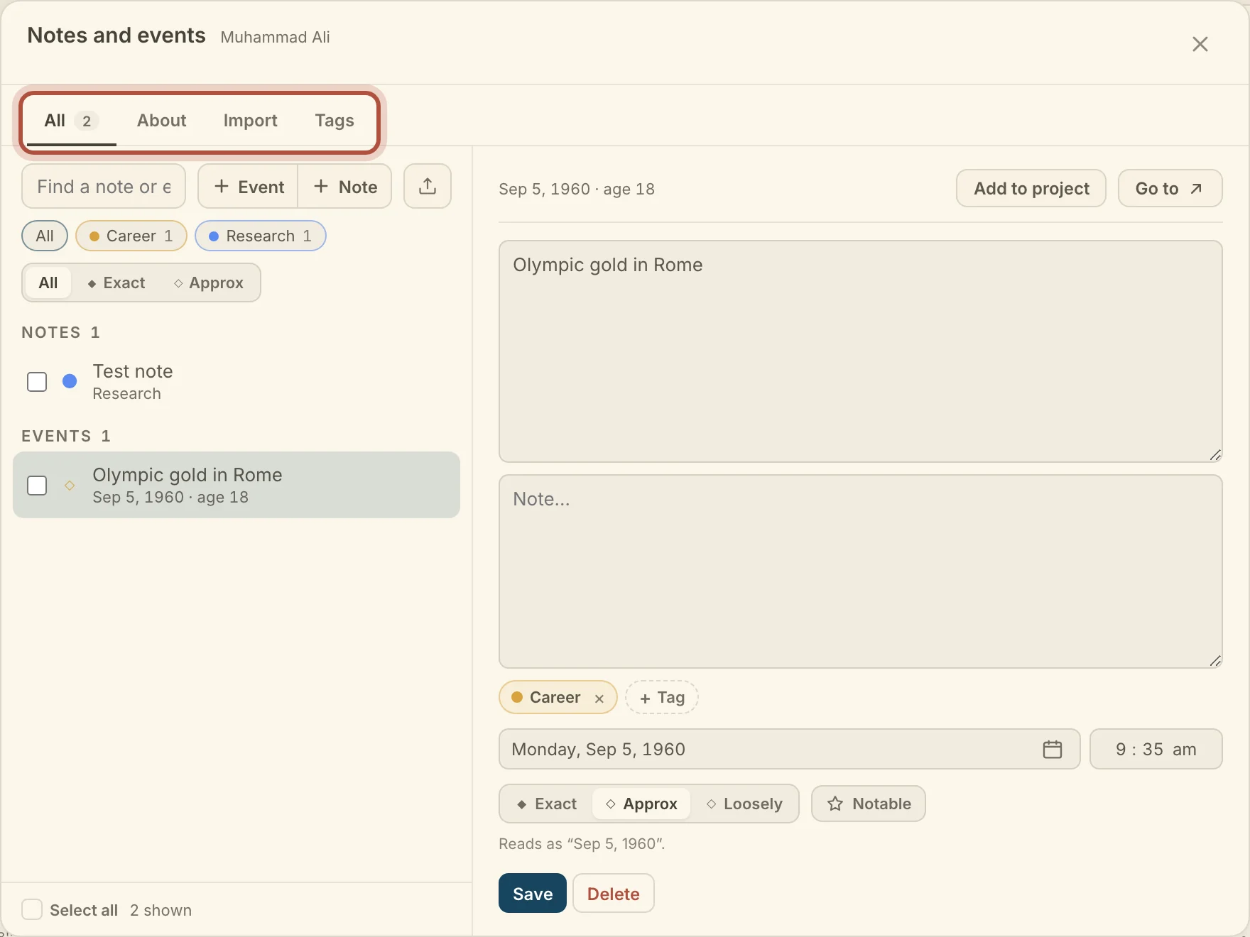Image resolution: width=1250 pixels, height=937 pixels.
Task: Close the Notes and events dialog
Action: 1200,44
